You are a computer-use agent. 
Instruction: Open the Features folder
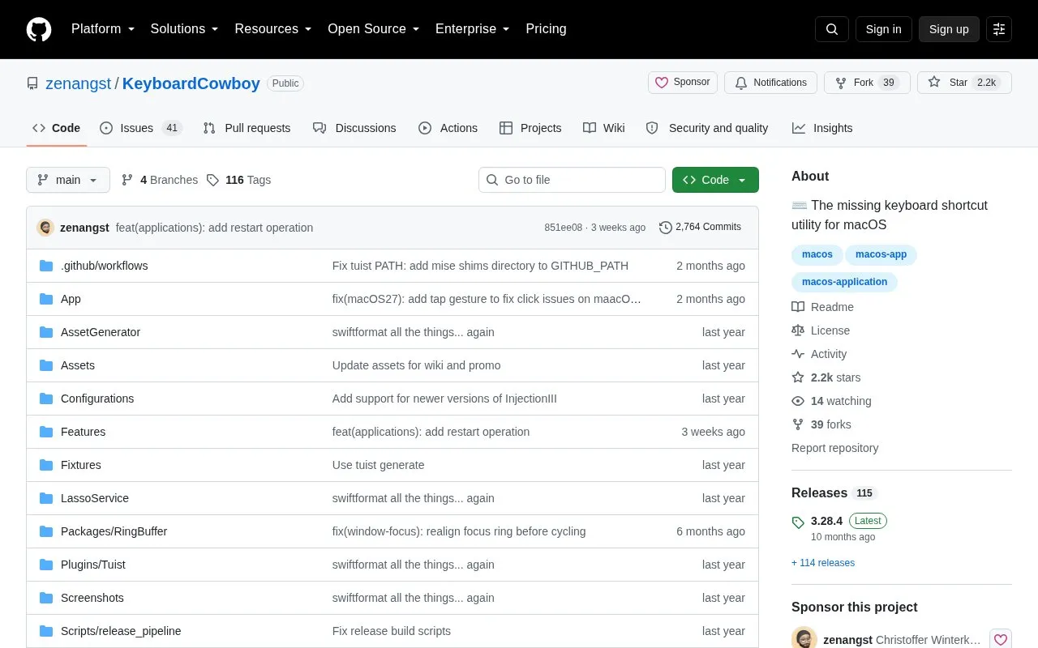83,432
